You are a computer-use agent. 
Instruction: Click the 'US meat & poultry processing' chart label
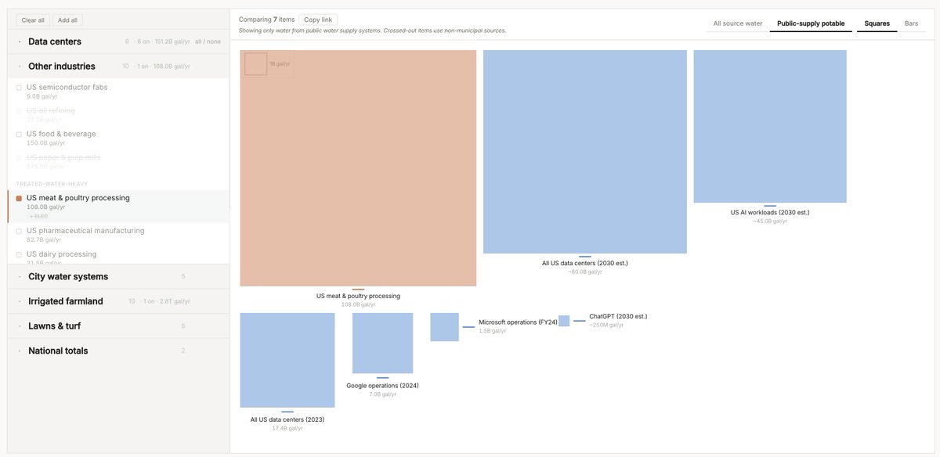[x=358, y=296]
